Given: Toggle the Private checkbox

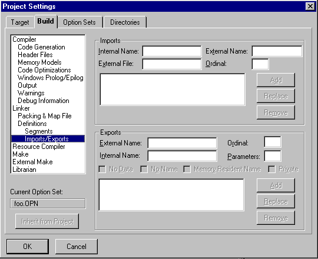Looking at the screenshot, I should point(271,169).
